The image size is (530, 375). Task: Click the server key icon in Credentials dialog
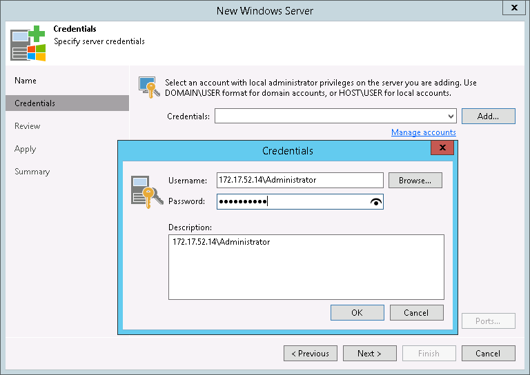(147, 192)
